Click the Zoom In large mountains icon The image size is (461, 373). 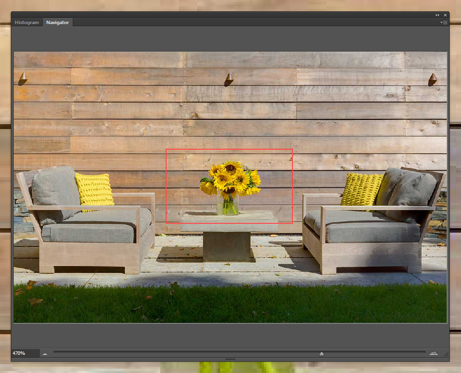point(433,353)
